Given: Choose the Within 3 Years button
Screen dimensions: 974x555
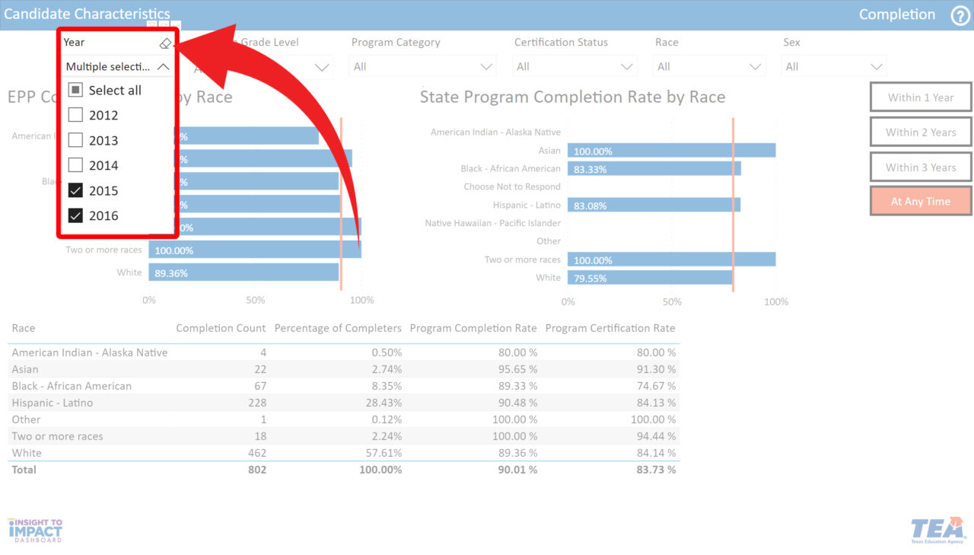Looking at the screenshot, I should (920, 167).
